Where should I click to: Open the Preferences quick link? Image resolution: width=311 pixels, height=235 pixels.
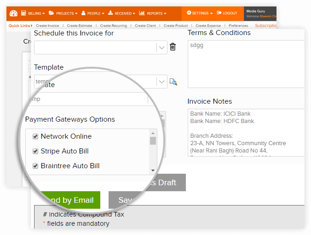238,26
